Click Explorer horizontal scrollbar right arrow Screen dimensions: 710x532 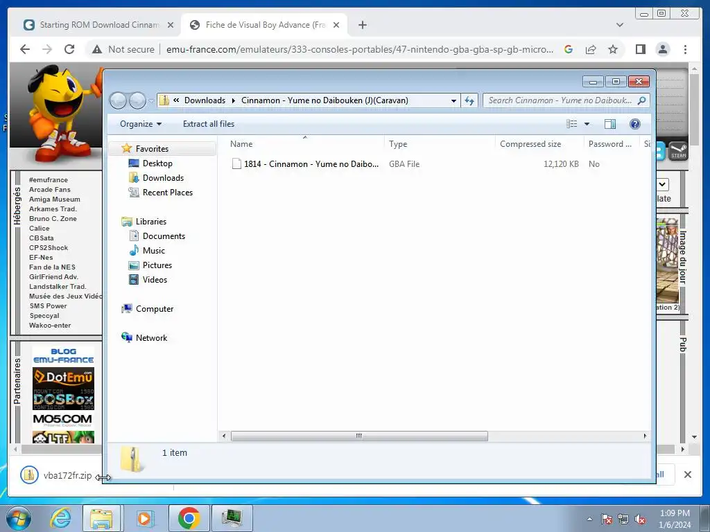[645, 436]
